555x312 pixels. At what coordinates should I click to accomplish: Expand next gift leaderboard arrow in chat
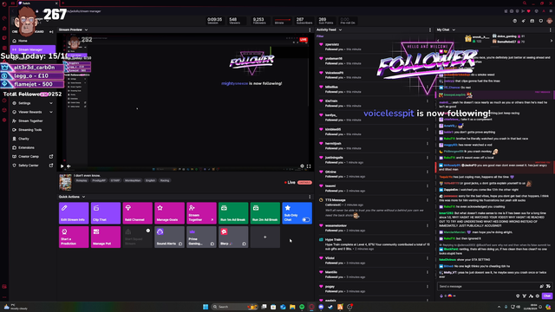pyautogui.click(x=552, y=41)
